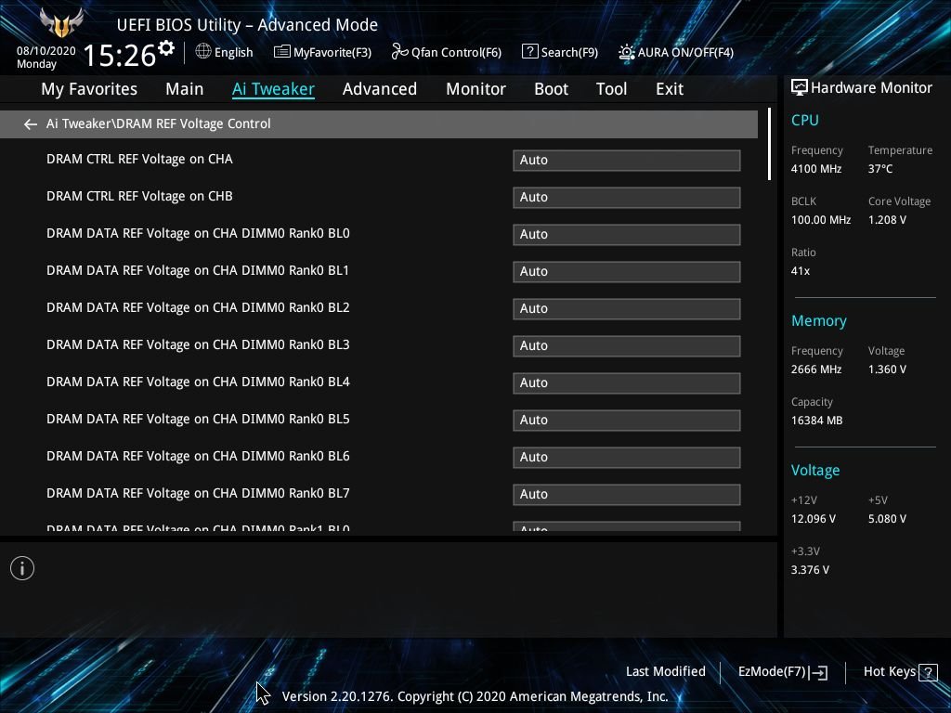Open the Monitor tab
This screenshot has width=951, height=713.
(475, 89)
